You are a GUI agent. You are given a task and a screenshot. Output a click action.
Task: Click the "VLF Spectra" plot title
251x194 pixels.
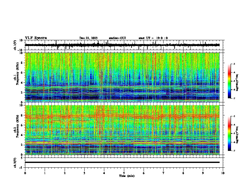coord(36,38)
